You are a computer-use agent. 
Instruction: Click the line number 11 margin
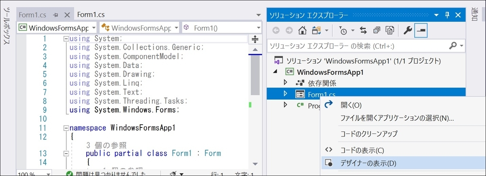click(43, 128)
